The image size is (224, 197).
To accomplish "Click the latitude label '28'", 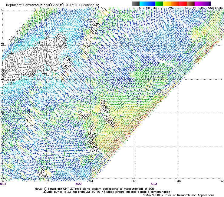I will click(2, 45).
